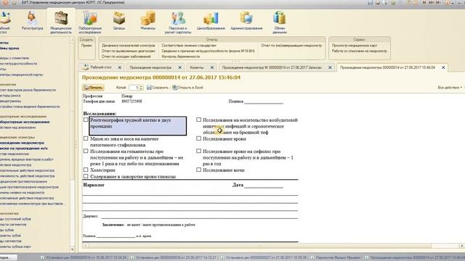This screenshot has height=261, width=465.
Task: Close the Клиенты tab
Action: coord(212,67)
